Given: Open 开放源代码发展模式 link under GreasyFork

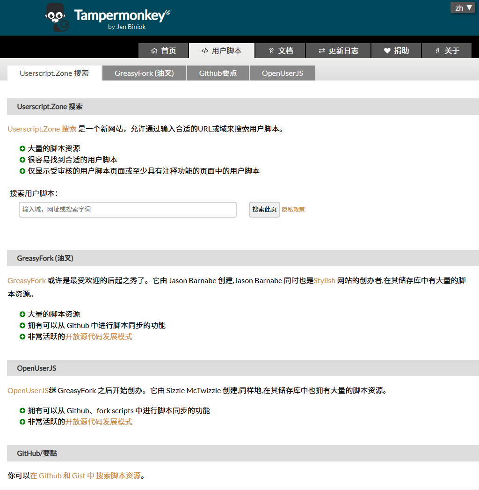Looking at the screenshot, I should coord(99,337).
